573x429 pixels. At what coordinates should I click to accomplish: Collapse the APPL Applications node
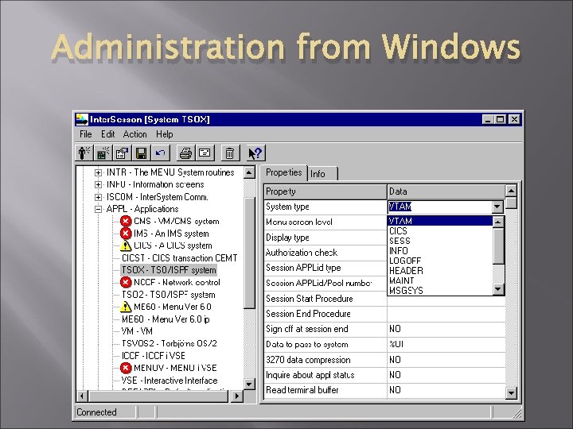[x=98, y=209]
